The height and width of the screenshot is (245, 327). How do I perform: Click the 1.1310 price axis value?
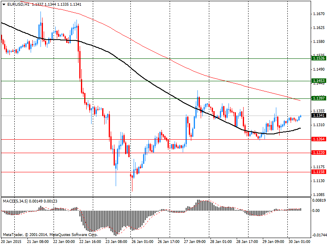319,125
